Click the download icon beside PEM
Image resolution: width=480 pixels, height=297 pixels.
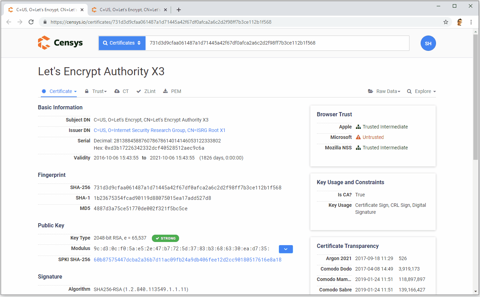tap(165, 91)
